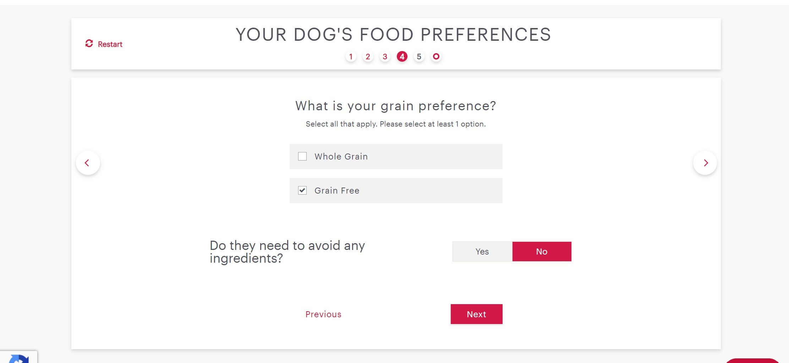Uncheck the Grain Free checkbox
This screenshot has width=789, height=363.
pos(302,190)
